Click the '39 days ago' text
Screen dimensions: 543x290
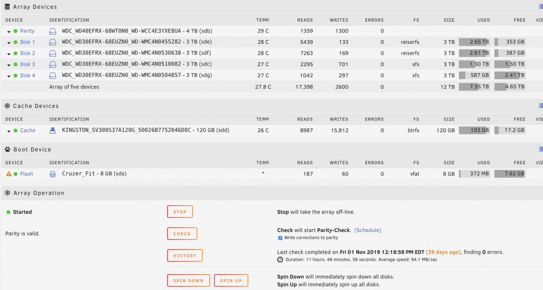(443, 252)
